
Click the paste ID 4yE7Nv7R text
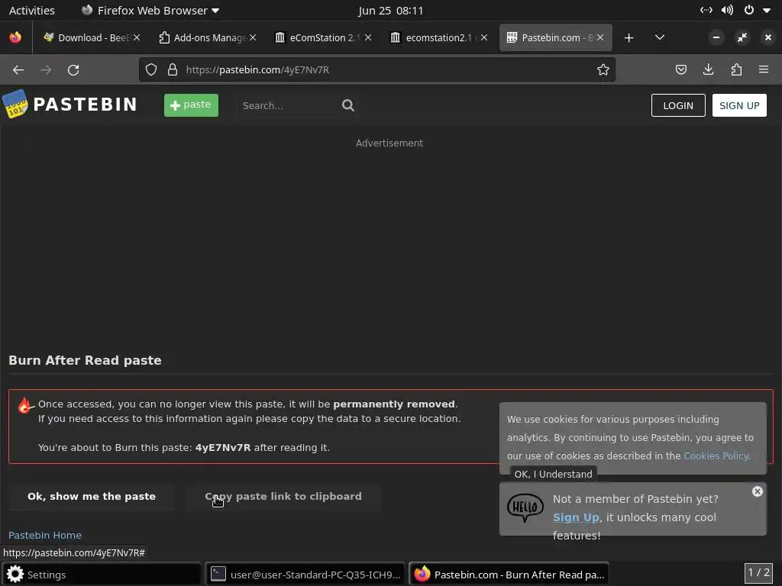click(x=223, y=447)
